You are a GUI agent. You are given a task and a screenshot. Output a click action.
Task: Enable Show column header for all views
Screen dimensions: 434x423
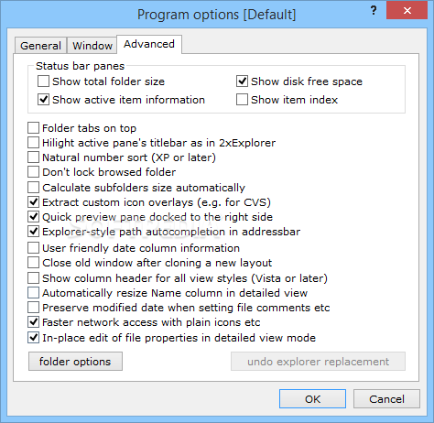click(33, 278)
